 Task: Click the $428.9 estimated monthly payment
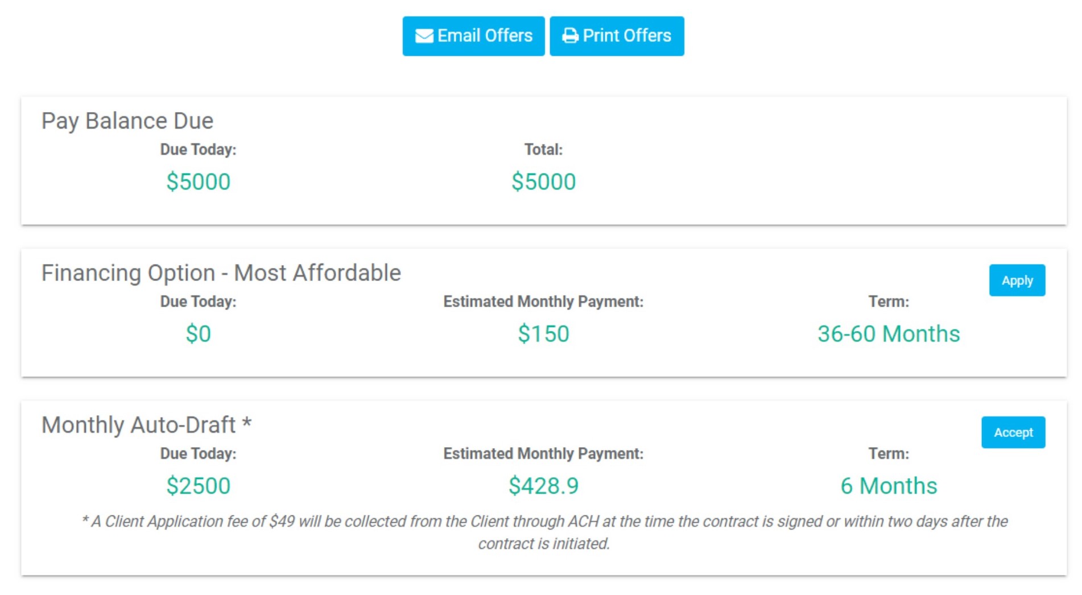point(543,486)
